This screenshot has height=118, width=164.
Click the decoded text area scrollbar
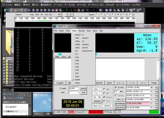(158, 69)
